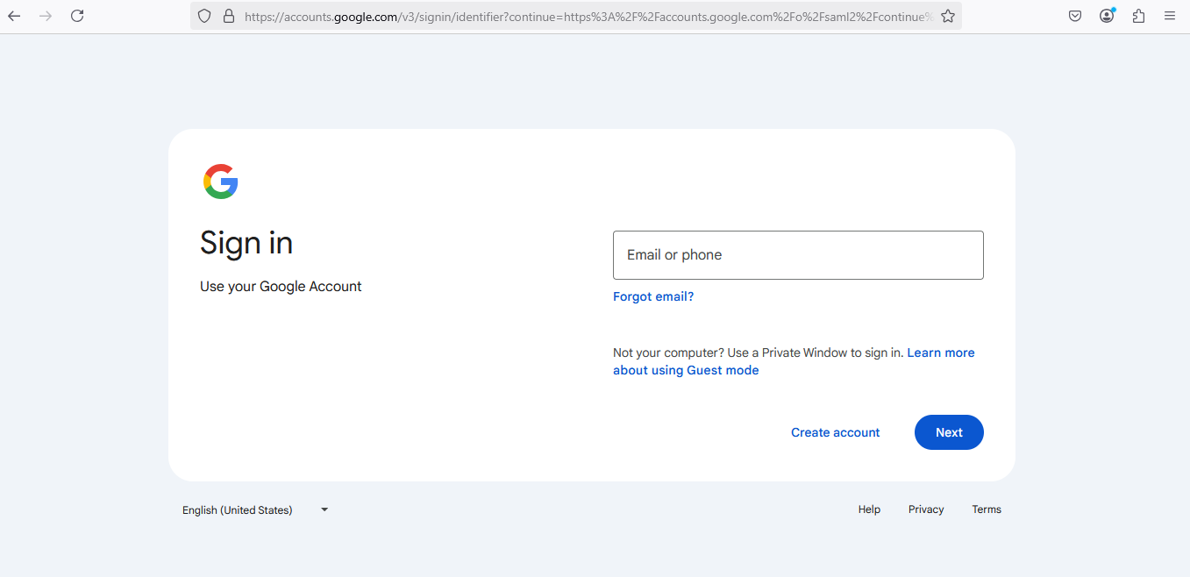Open the Privacy link

click(926, 509)
